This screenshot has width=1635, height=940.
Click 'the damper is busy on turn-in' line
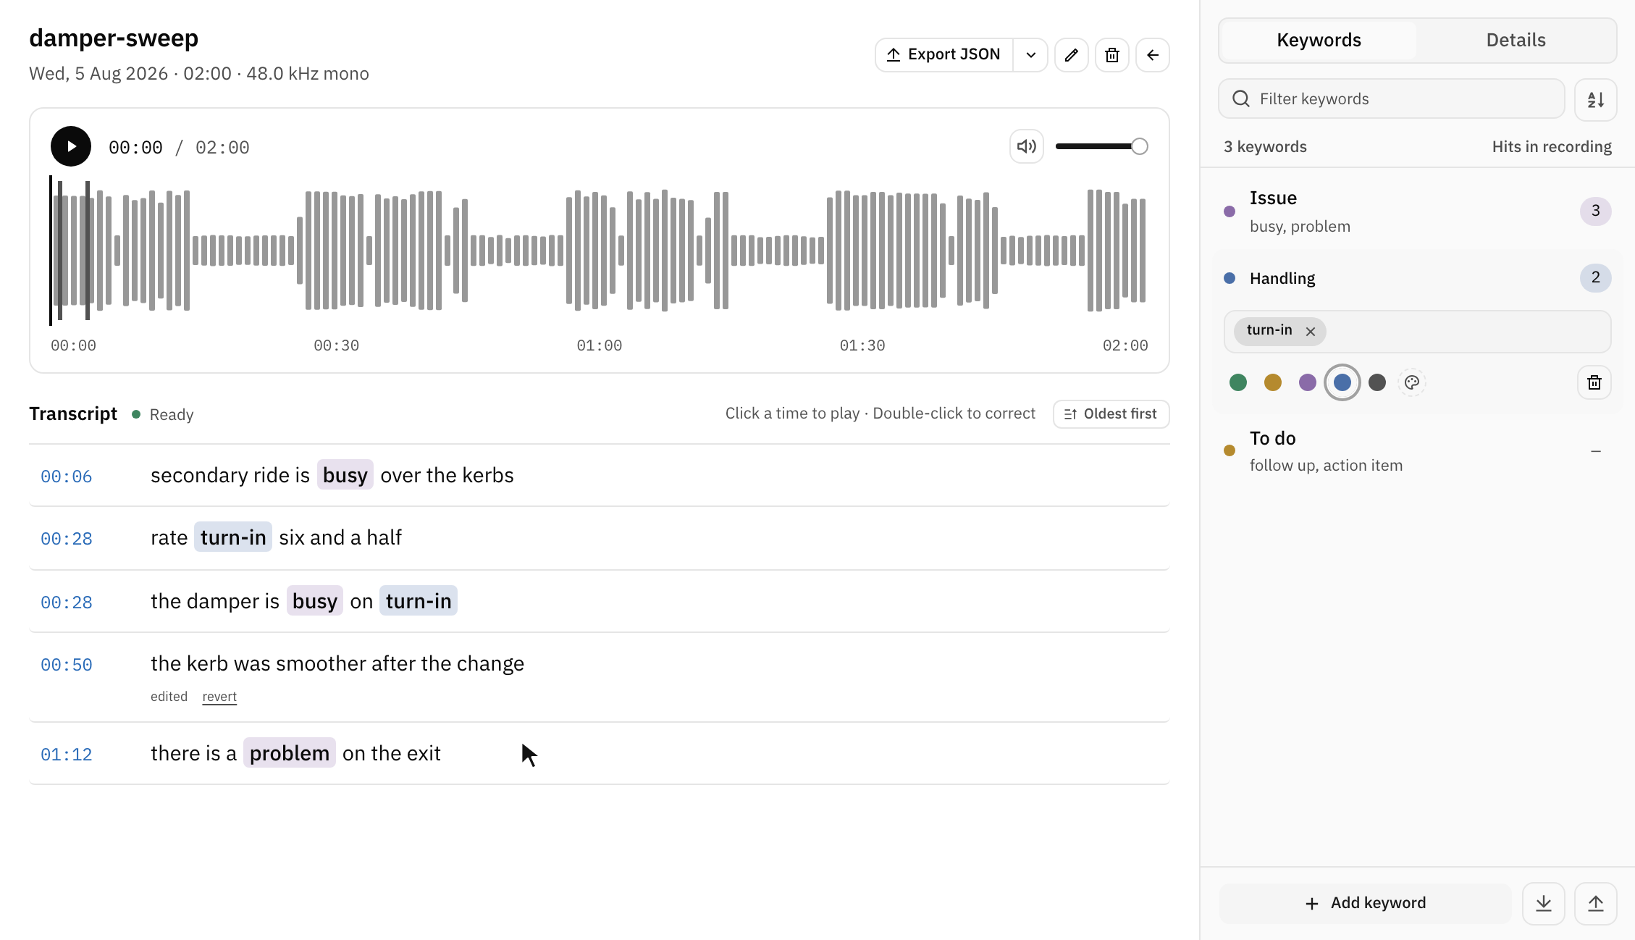[599, 601]
